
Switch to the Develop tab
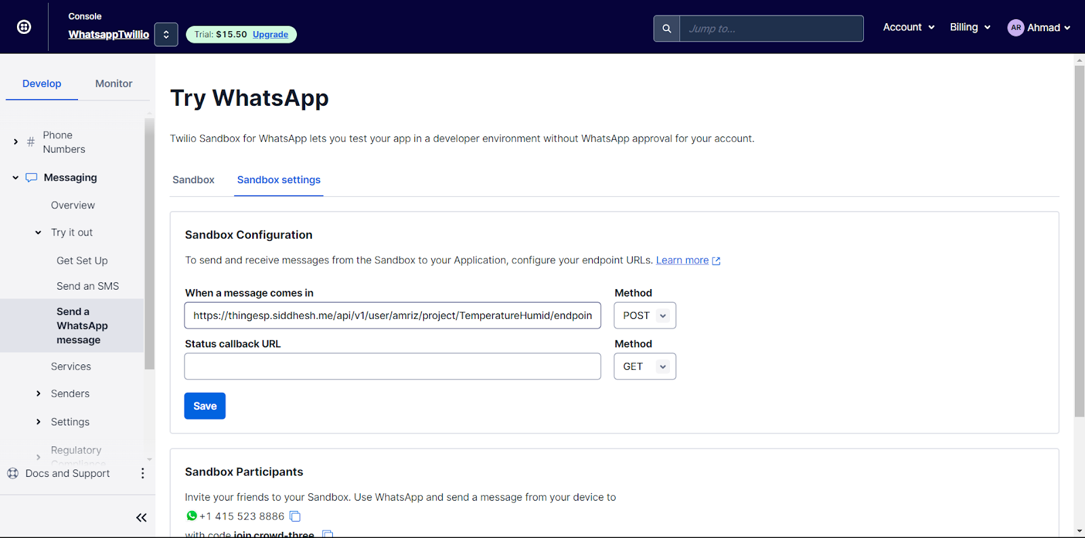pos(42,83)
